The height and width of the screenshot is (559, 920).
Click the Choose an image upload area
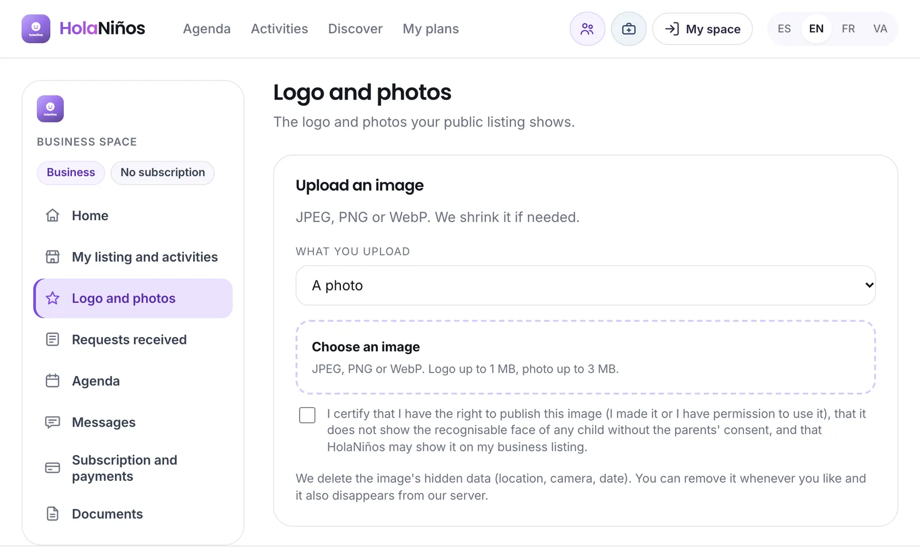tap(585, 357)
